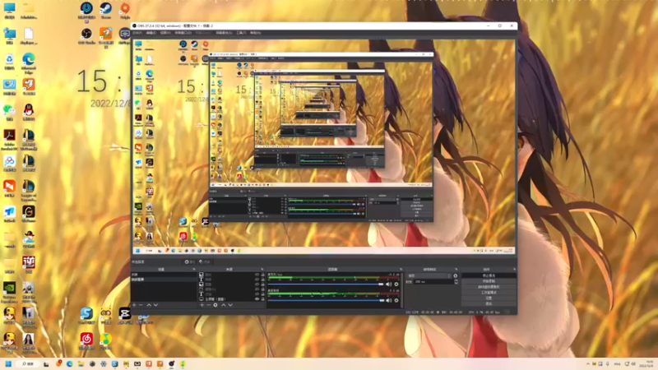Open the 文件(F) menu in OBS

click(137, 33)
